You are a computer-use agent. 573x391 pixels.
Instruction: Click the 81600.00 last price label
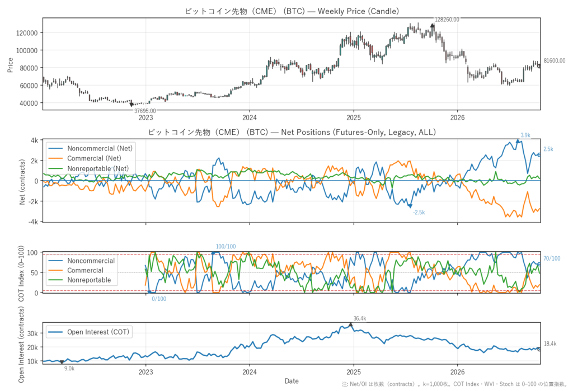(555, 60)
